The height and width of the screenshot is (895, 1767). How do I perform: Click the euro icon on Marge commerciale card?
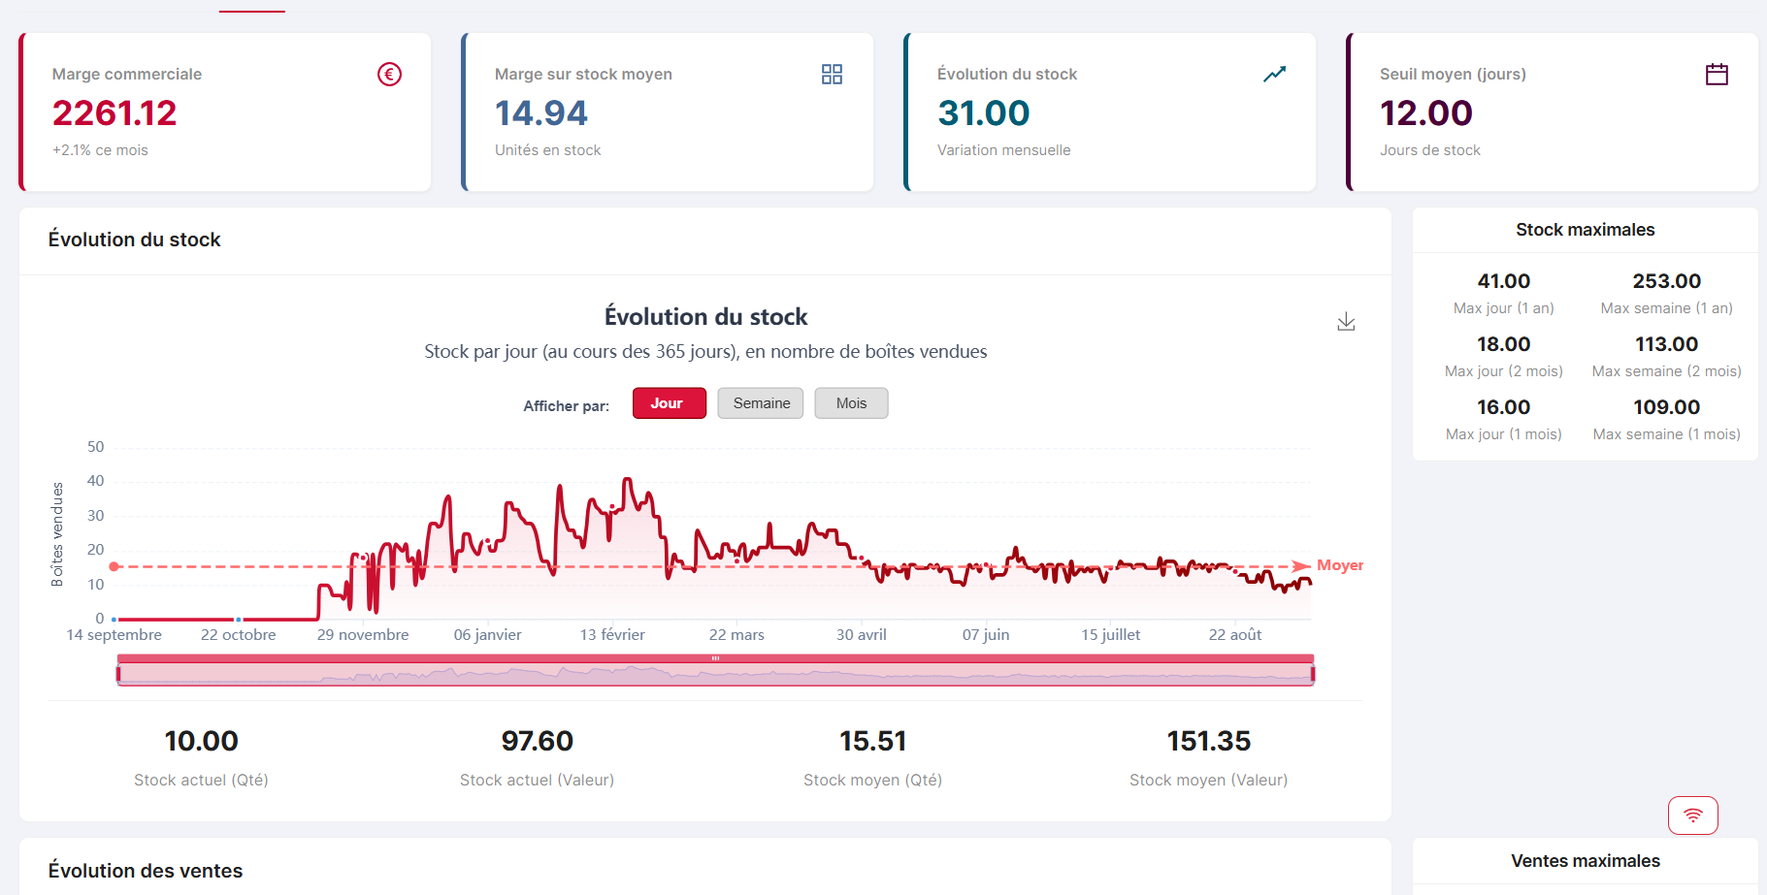pyautogui.click(x=389, y=74)
